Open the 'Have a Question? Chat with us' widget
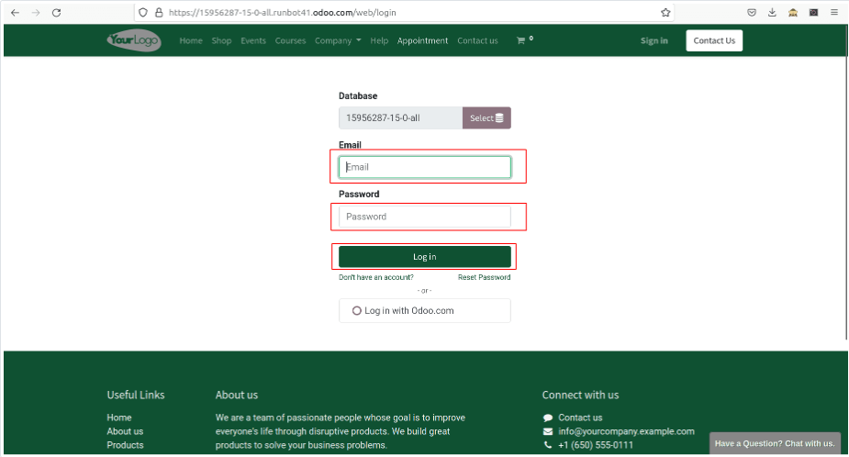The image size is (849, 457). coord(775,444)
